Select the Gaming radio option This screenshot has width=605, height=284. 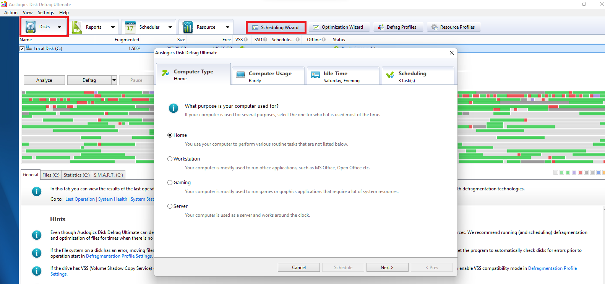(x=170, y=183)
